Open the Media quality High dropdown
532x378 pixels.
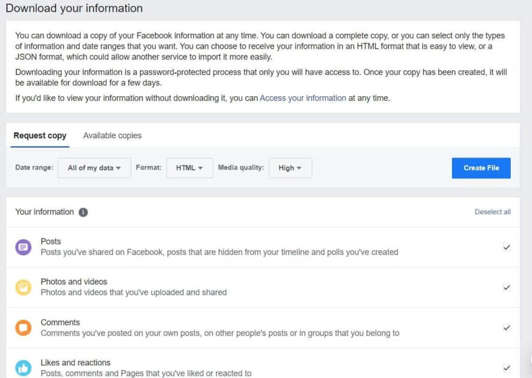click(290, 168)
